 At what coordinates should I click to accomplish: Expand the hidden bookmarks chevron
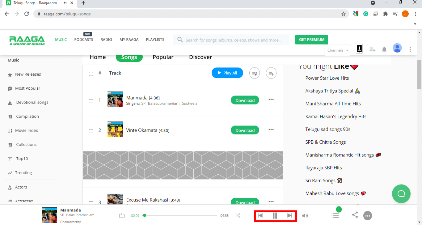415,24
